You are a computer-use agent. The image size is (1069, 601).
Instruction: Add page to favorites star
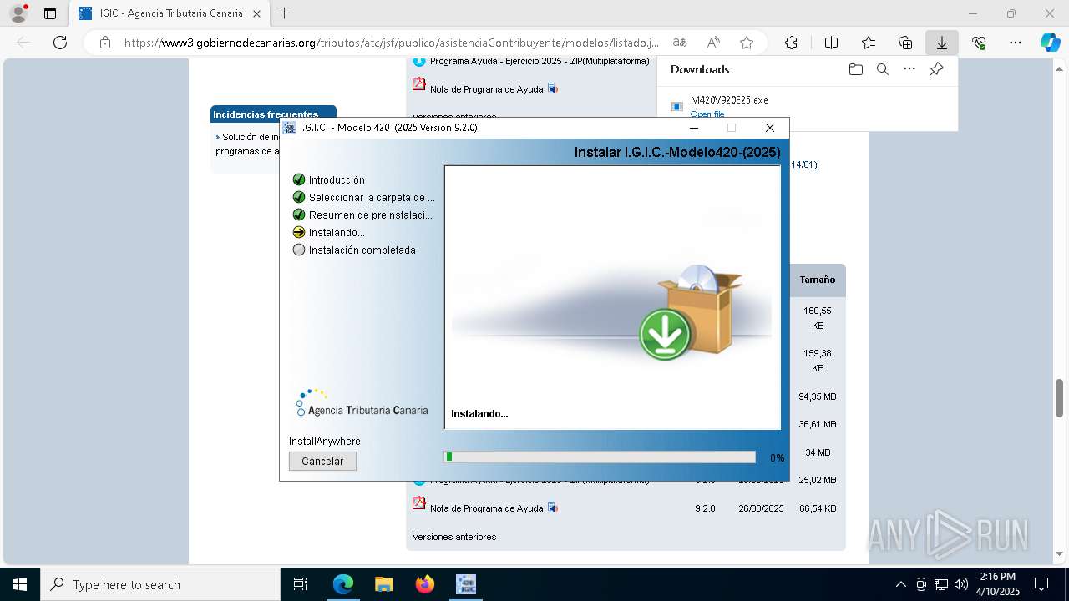point(747,43)
